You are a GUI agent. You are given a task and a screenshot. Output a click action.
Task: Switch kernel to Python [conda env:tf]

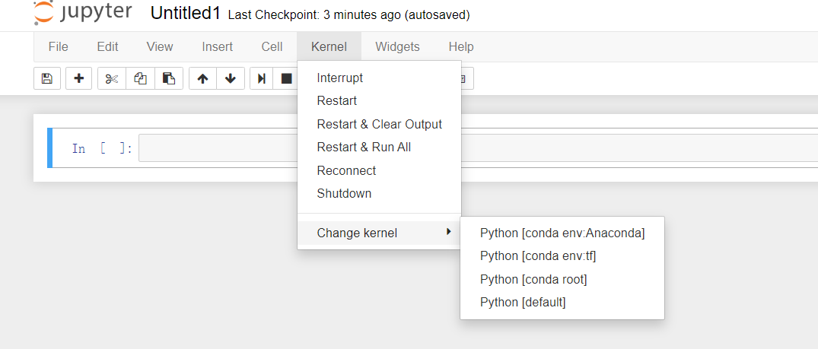pyautogui.click(x=538, y=256)
